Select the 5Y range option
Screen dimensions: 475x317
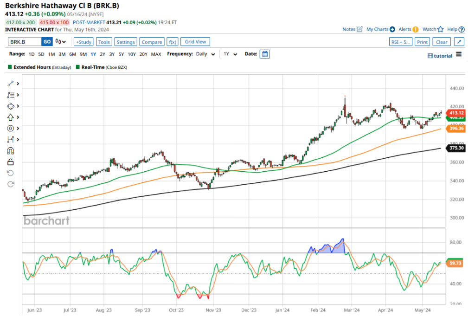coord(122,54)
